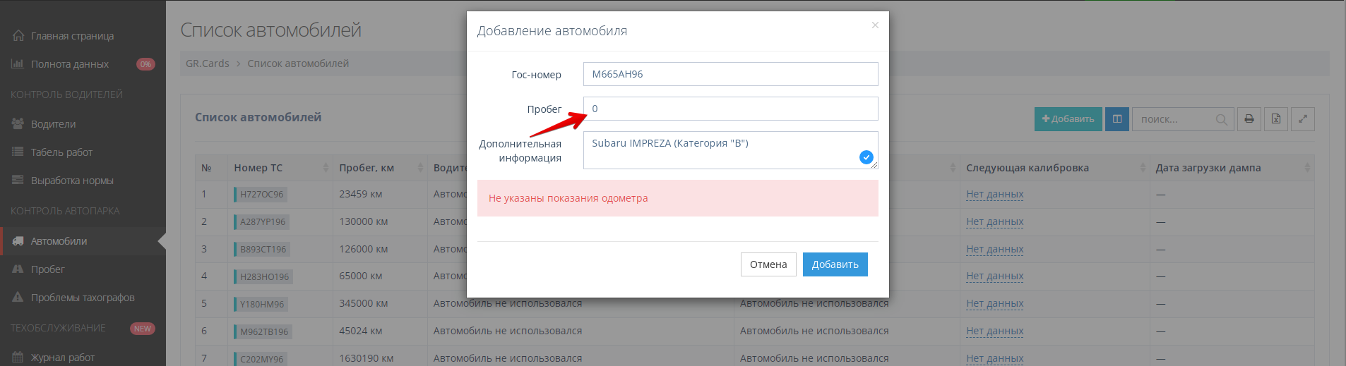Close the Добавление автомобиля dialog with X
This screenshot has height=366, width=1346.
(x=875, y=25)
